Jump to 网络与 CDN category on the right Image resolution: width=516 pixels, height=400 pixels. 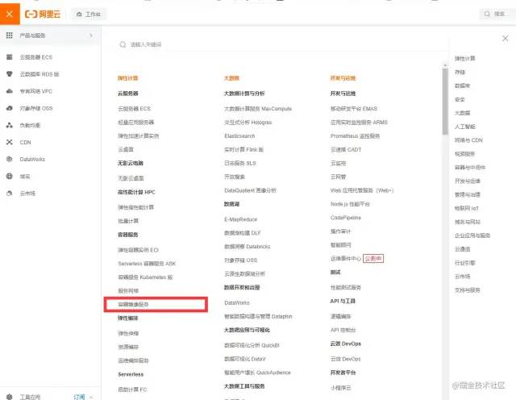[468, 140]
